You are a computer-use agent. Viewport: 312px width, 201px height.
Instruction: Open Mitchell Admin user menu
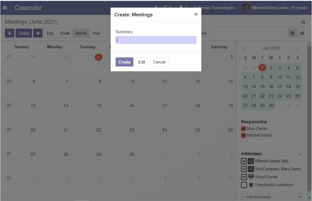275,8
